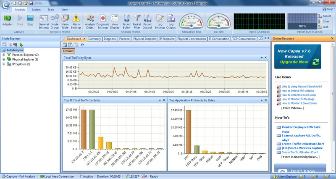This screenshot has width=336, height=179.
Task: Open Alarm Settings
Action: (76, 22)
